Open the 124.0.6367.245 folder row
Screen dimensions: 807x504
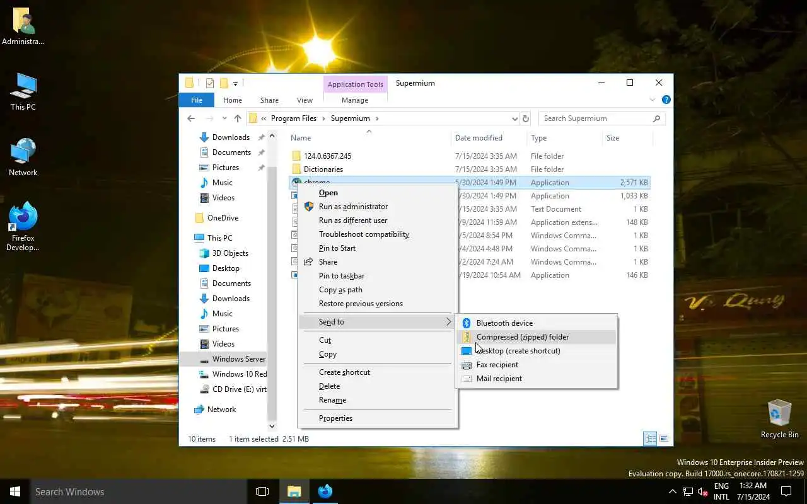point(470,156)
